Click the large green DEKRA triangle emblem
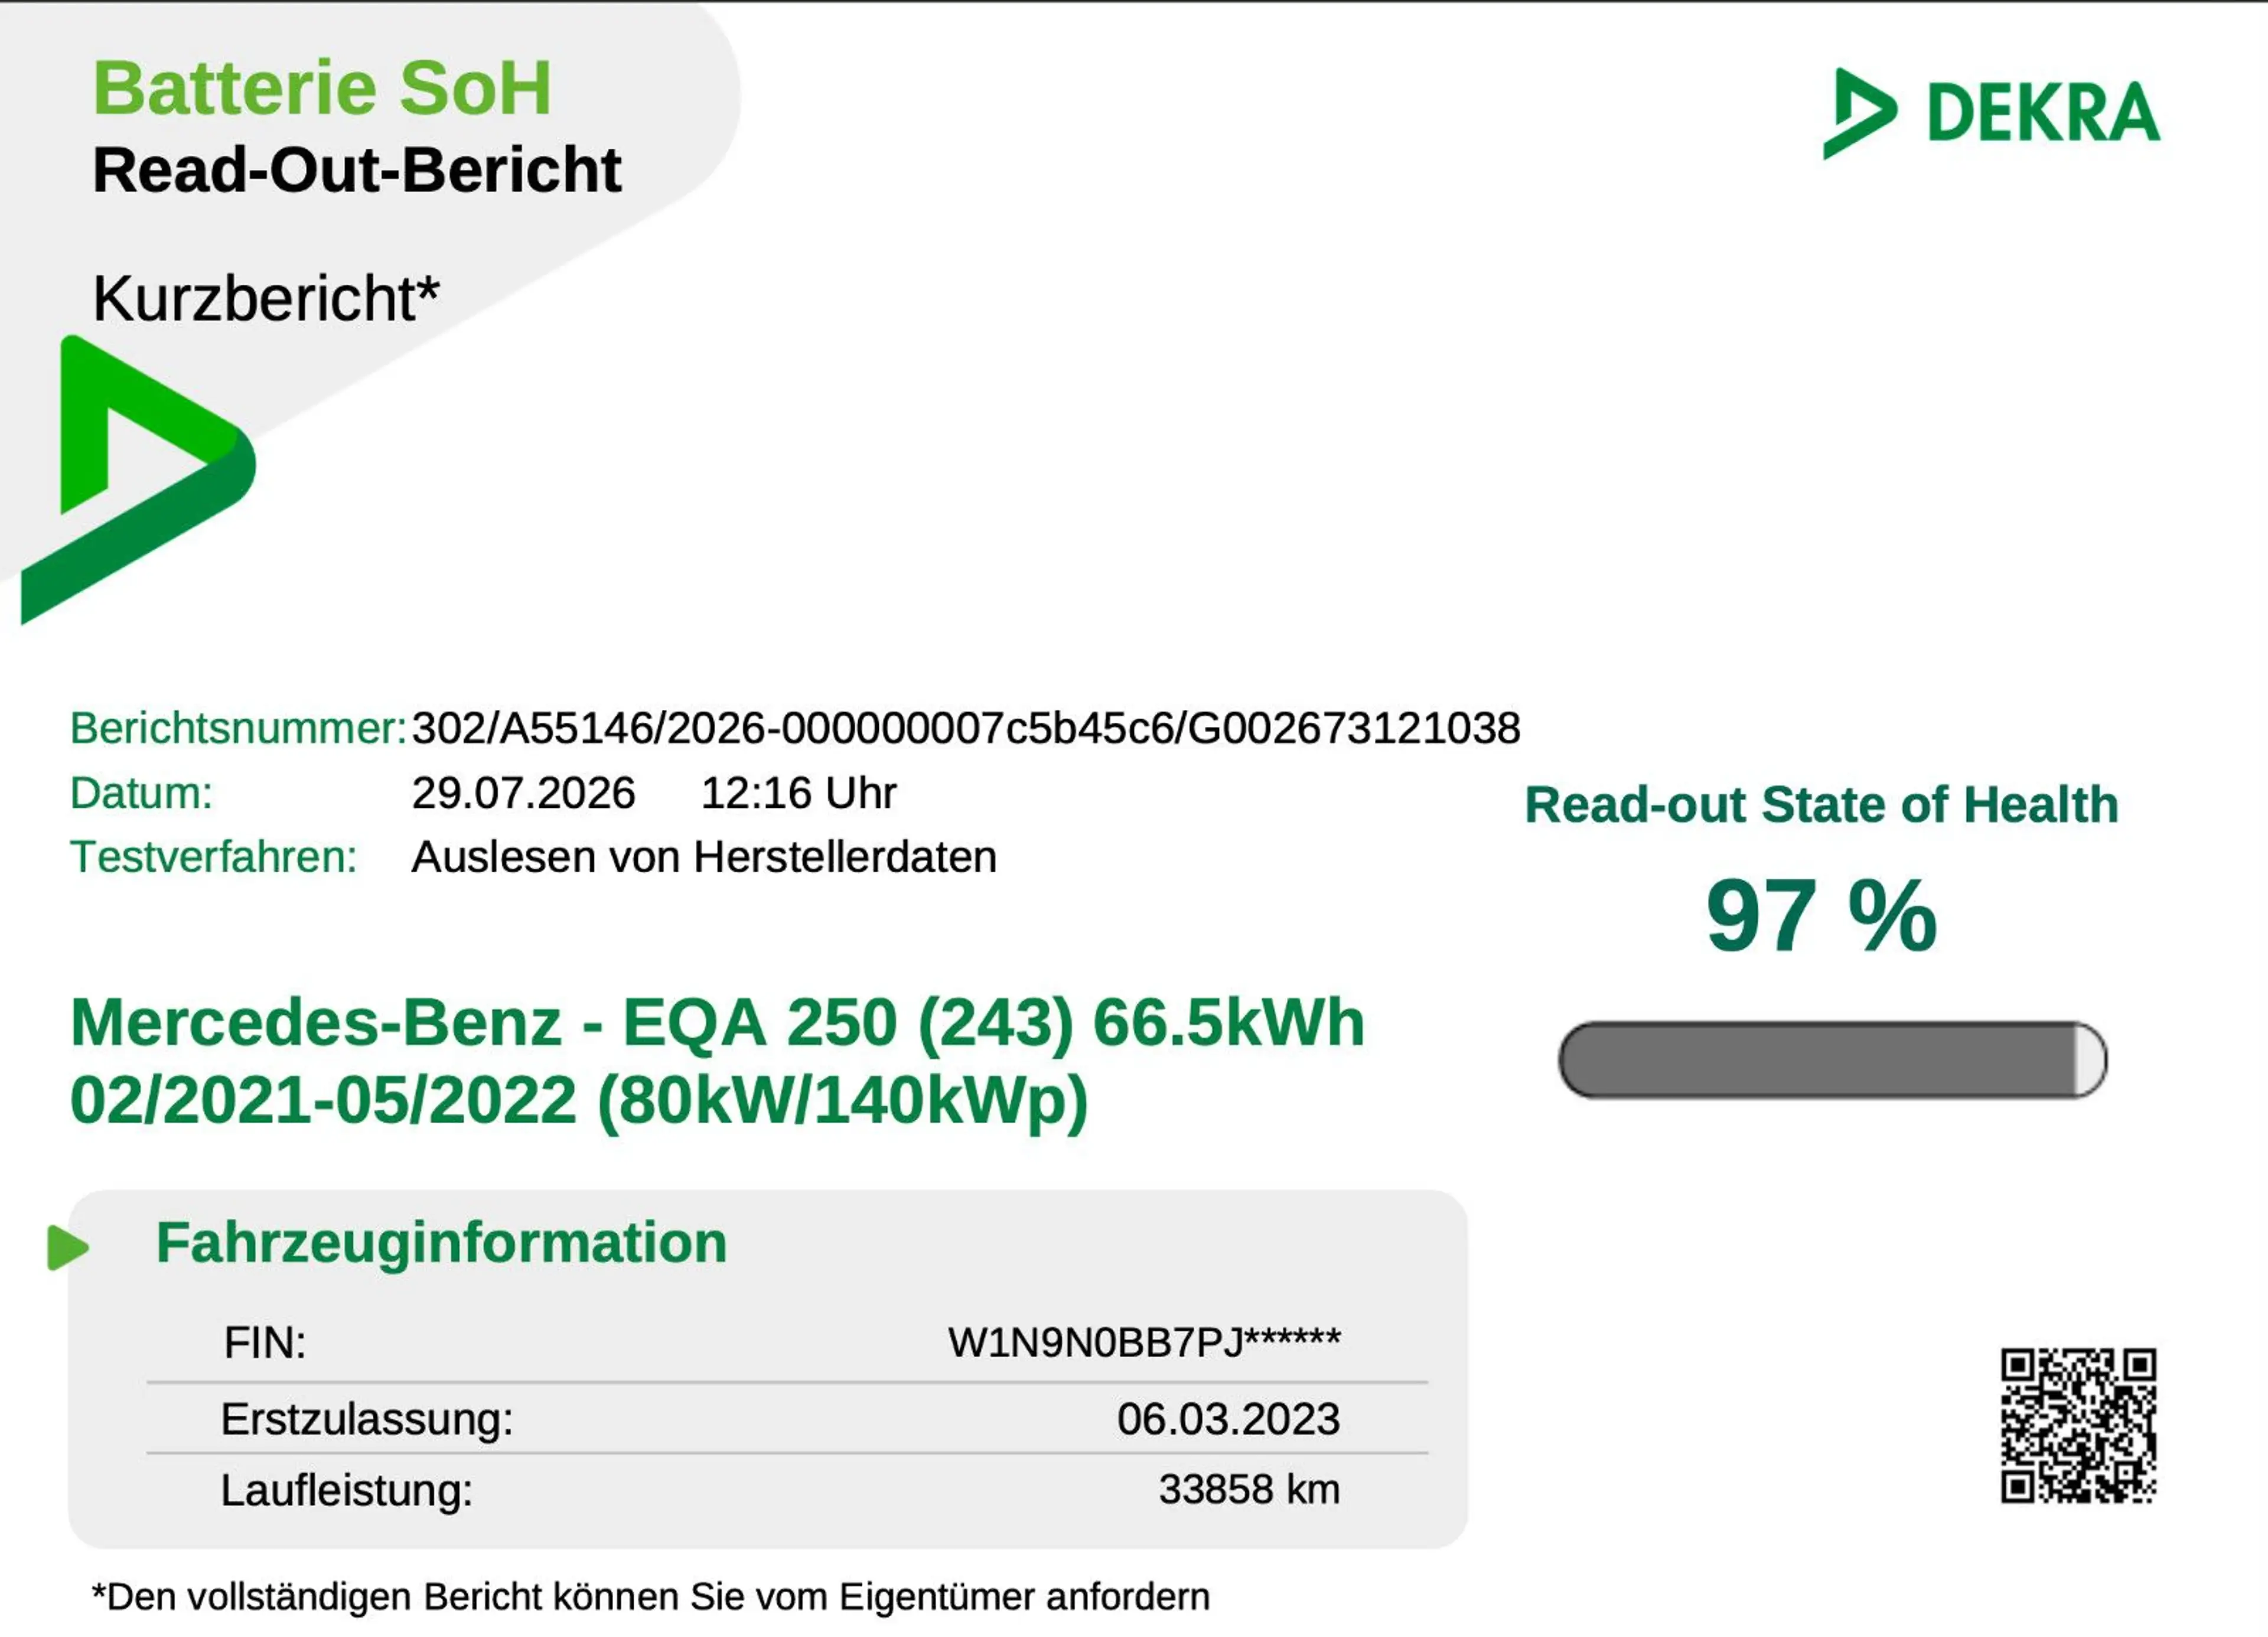 point(138,479)
